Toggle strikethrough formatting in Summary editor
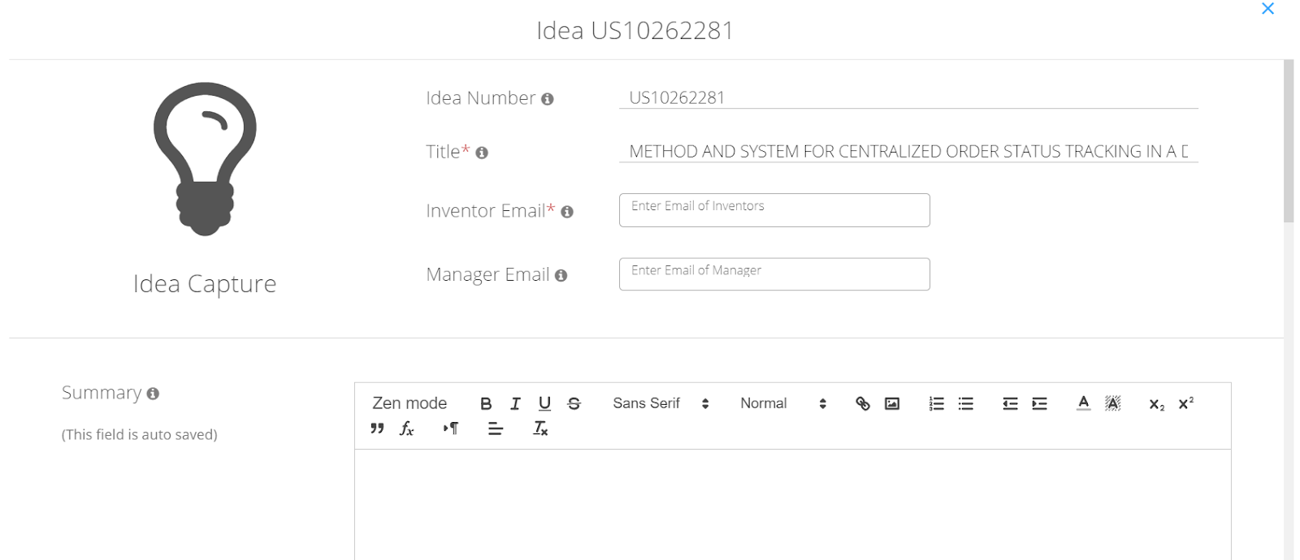1300x560 pixels. pyautogui.click(x=574, y=403)
